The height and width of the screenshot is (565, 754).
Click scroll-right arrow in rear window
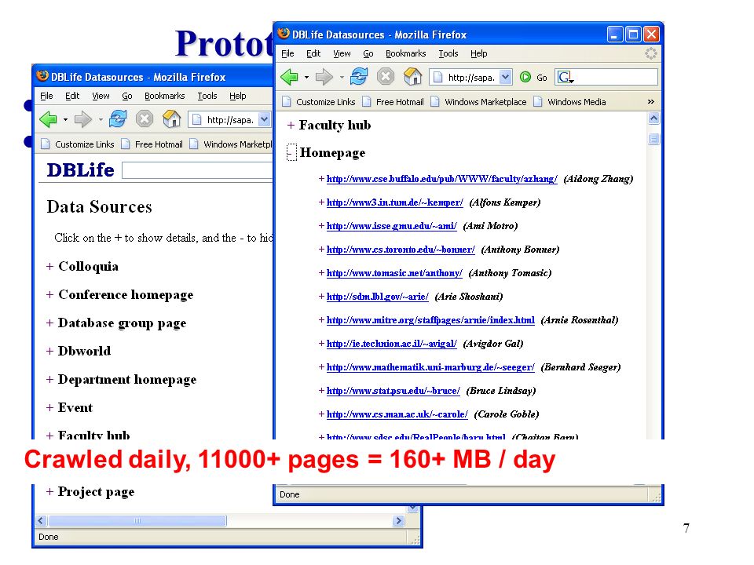point(398,521)
